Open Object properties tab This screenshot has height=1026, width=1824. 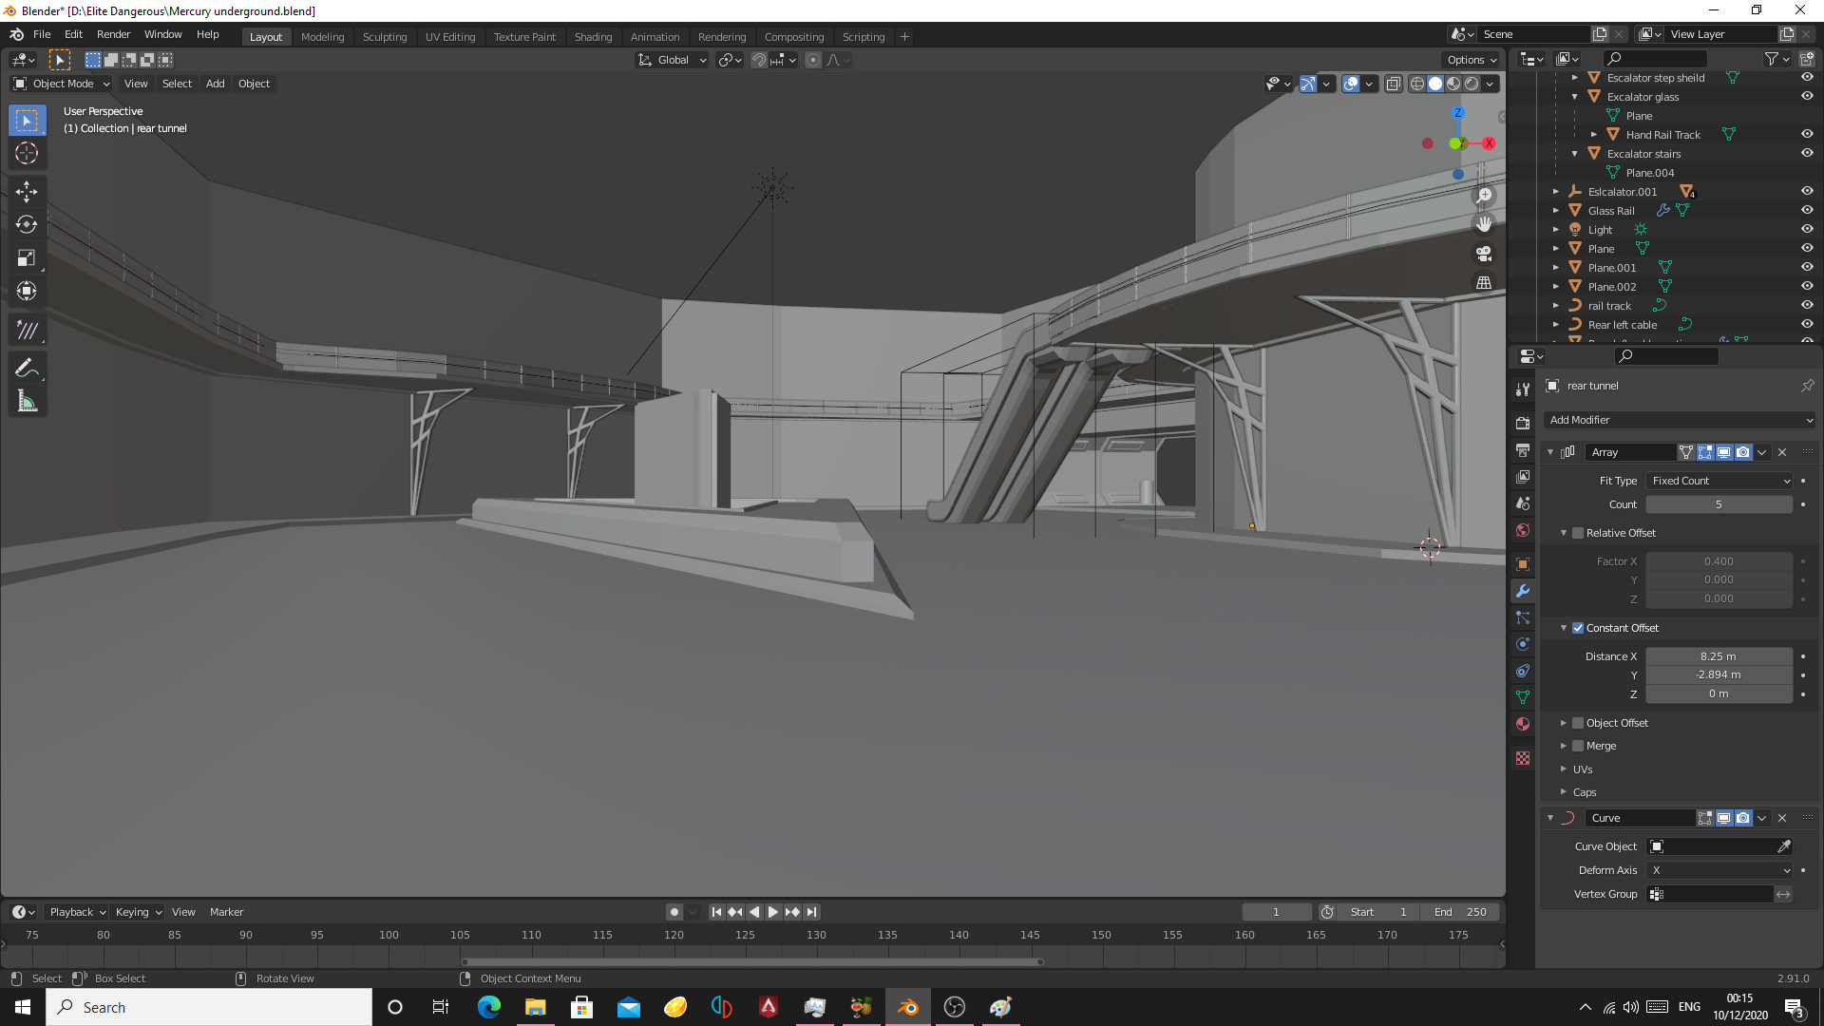tap(1523, 564)
